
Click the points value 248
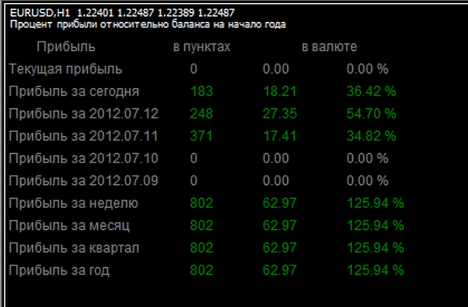coord(201,113)
